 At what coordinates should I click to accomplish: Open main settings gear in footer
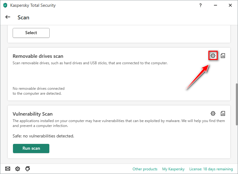point(18,168)
